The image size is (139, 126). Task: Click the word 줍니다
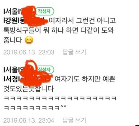tap(13, 40)
